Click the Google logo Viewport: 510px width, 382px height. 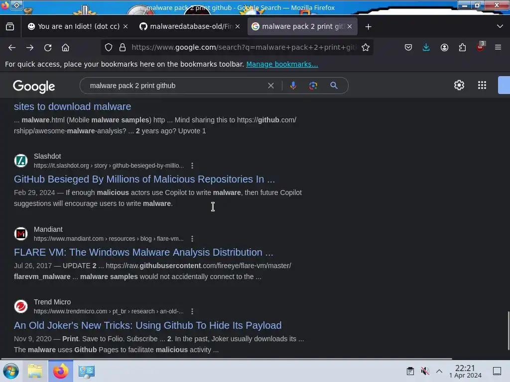coord(34,87)
